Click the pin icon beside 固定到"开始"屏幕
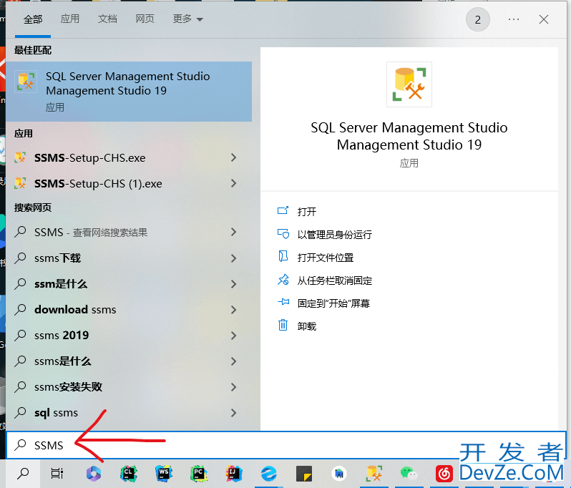This screenshot has width=571, height=488. point(283,302)
